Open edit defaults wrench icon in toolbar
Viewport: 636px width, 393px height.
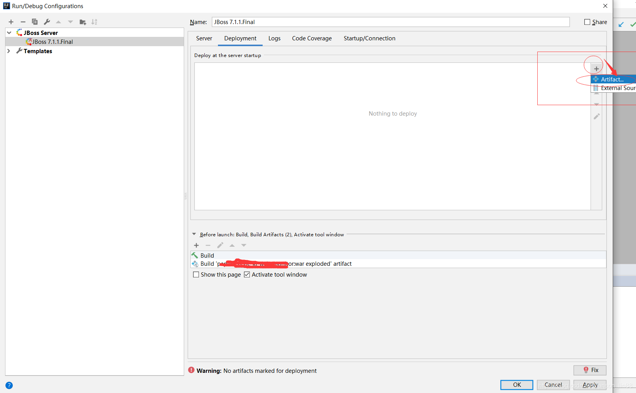(x=47, y=22)
